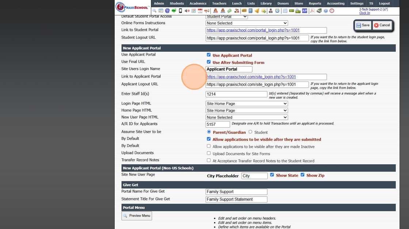Image resolution: width=409 pixels, height=229 pixels.
Task: Click the green card icon in the toolbar
Action: tap(292, 11)
